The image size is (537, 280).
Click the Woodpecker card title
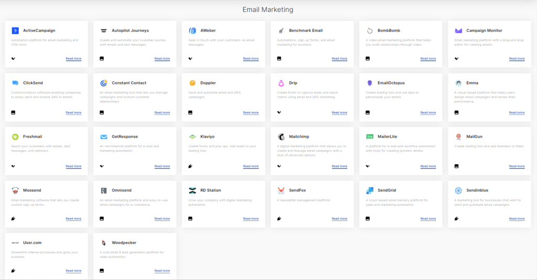[x=124, y=243]
